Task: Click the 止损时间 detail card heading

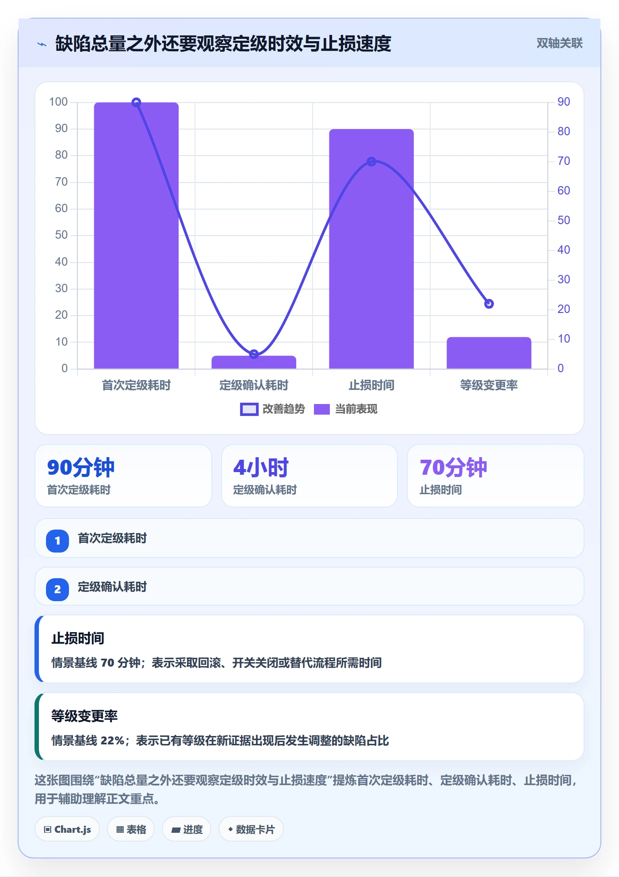Action: tap(78, 638)
